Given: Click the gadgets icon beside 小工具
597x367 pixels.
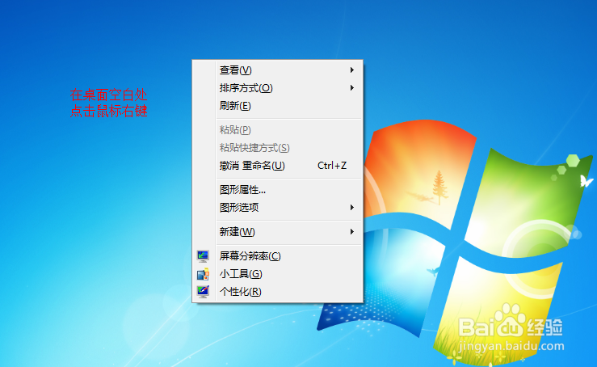Looking at the screenshot, I should click(203, 274).
